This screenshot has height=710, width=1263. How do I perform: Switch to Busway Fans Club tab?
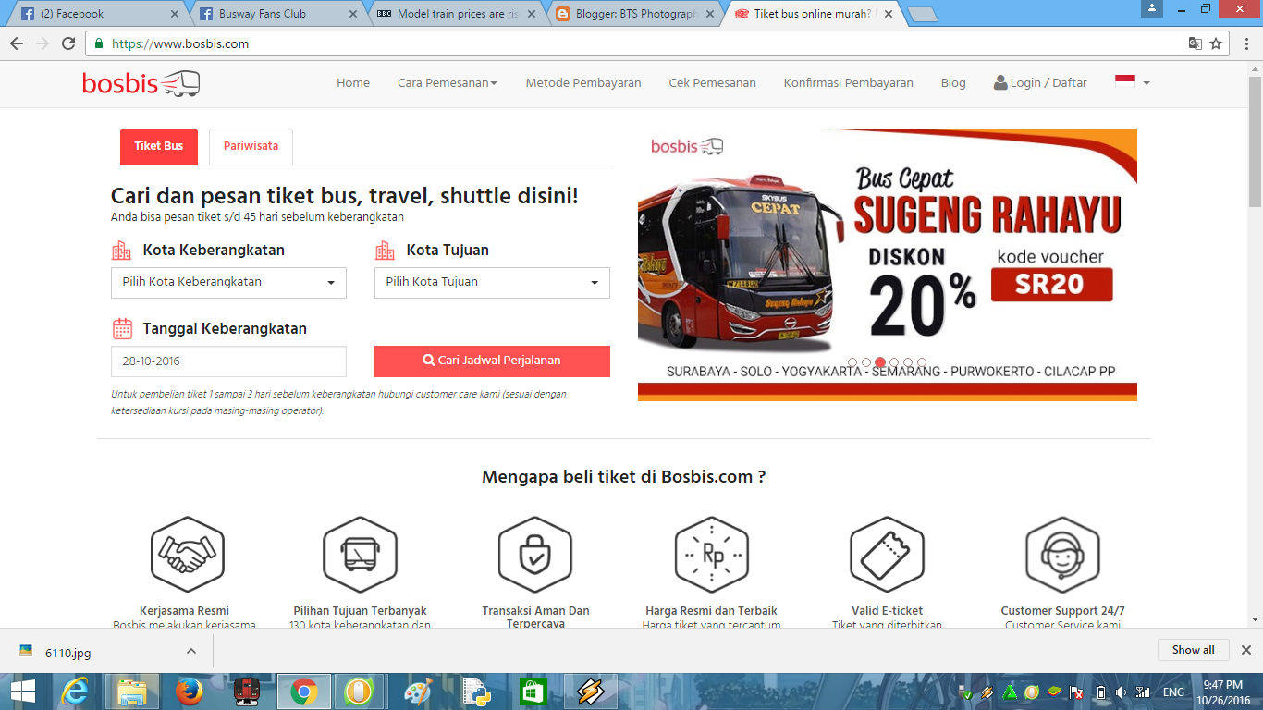tap(276, 14)
